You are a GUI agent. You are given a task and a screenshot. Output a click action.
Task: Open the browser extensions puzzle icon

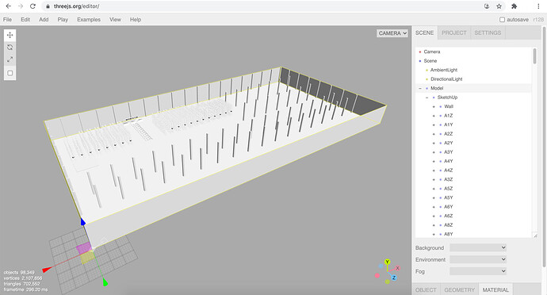point(514,6)
